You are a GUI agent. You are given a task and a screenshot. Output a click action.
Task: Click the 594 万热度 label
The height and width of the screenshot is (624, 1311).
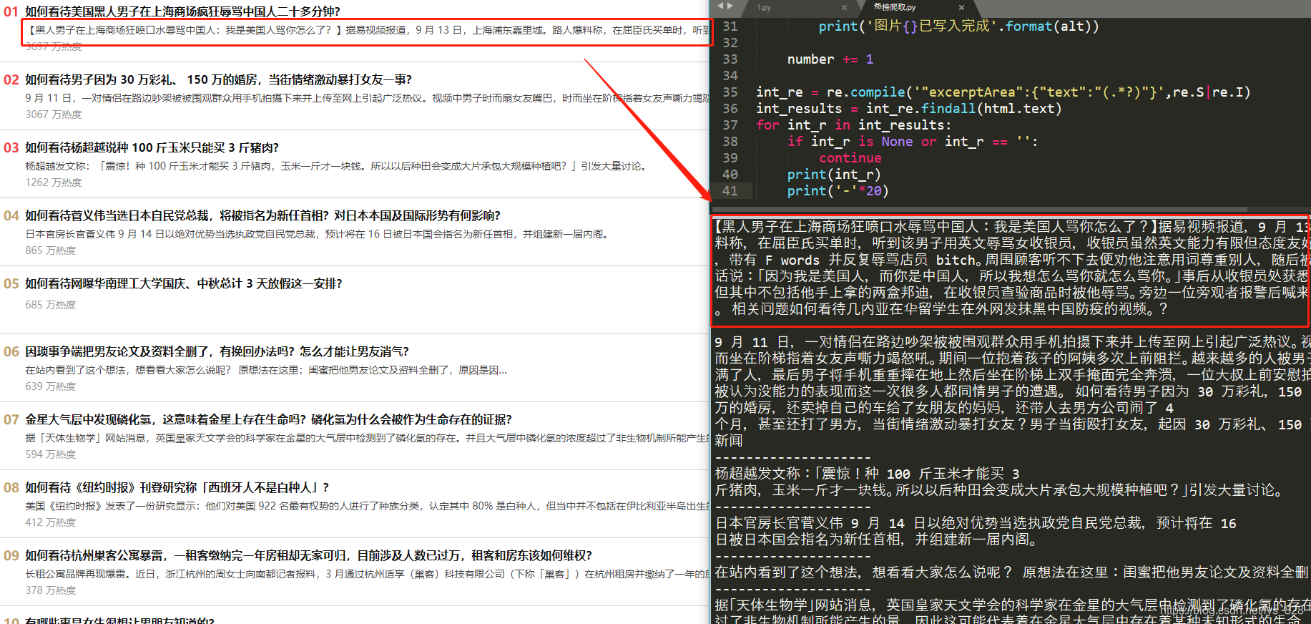coord(50,454)
